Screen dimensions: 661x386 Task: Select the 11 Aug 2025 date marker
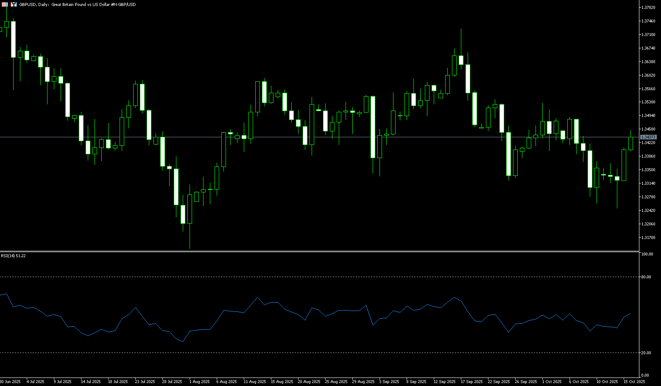click(x=254, y=382)
